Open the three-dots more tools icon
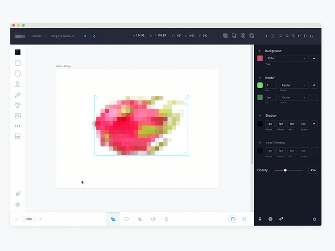This screenshot has width=335, height=251. click(18, 126)
